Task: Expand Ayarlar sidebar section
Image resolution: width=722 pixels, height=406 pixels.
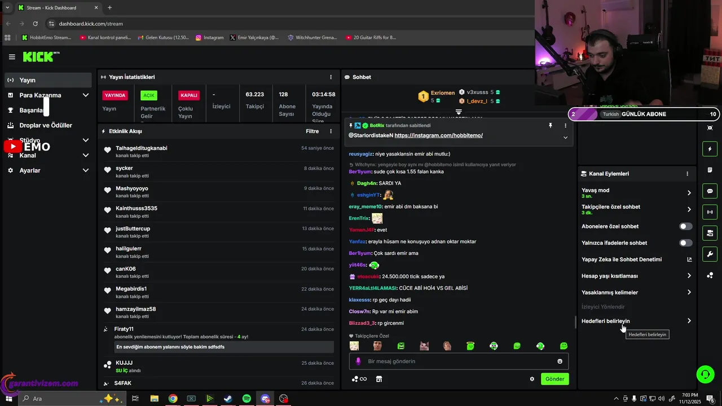Action: click(86, 170)
